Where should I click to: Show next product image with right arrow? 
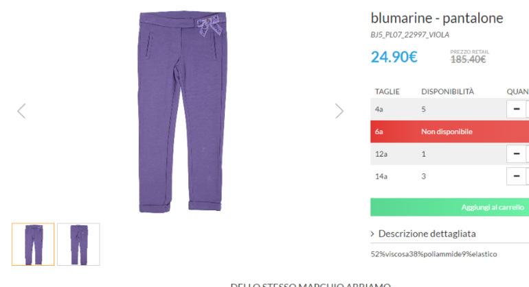(339, 111)
